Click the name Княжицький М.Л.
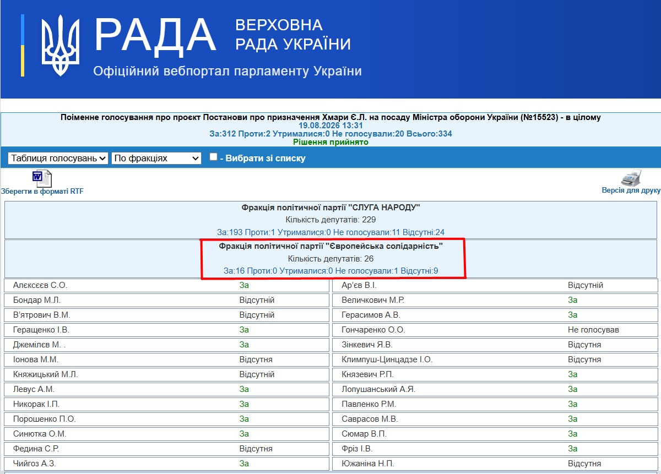The height and width of the screenshot is (474, 661). click(46, 374)
